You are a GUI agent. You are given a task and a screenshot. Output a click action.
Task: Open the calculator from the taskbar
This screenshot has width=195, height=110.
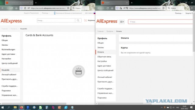47,107
